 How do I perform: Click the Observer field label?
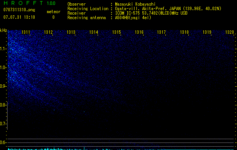point(76,4)
